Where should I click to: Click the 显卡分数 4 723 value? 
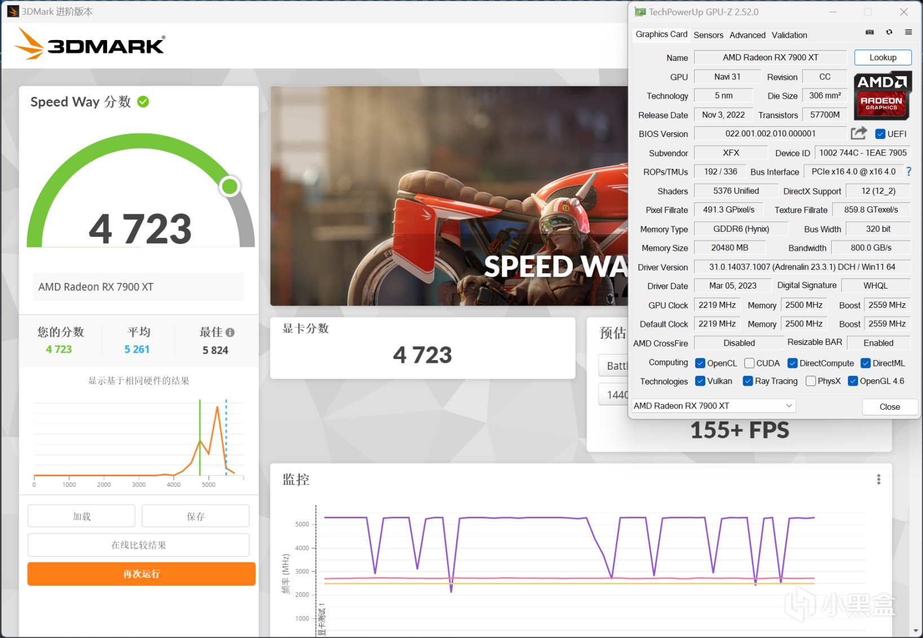pos(422,355)
